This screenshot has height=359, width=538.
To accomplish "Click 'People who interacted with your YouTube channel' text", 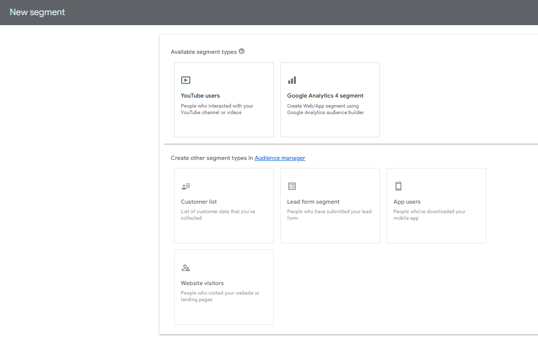I will (x=217, y=109).
